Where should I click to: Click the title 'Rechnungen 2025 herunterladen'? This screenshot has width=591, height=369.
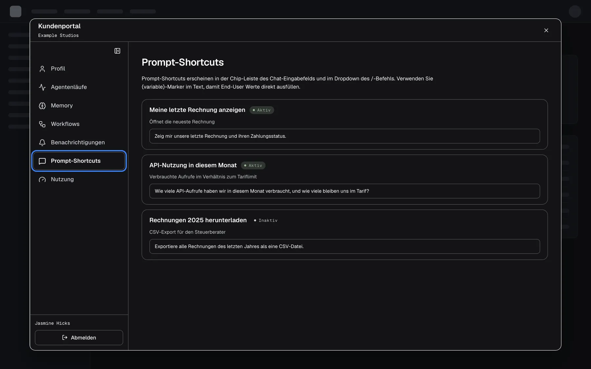198,220
